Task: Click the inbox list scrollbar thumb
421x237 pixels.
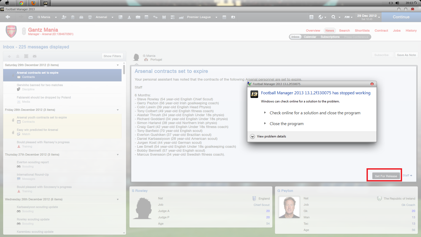Action: tap(124, 69)
